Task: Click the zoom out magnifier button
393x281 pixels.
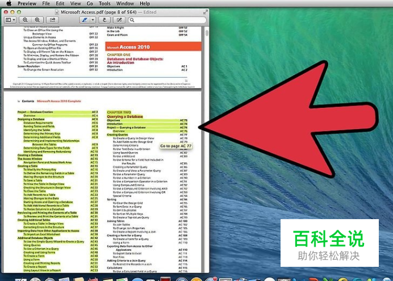Action: pos(25,20)
